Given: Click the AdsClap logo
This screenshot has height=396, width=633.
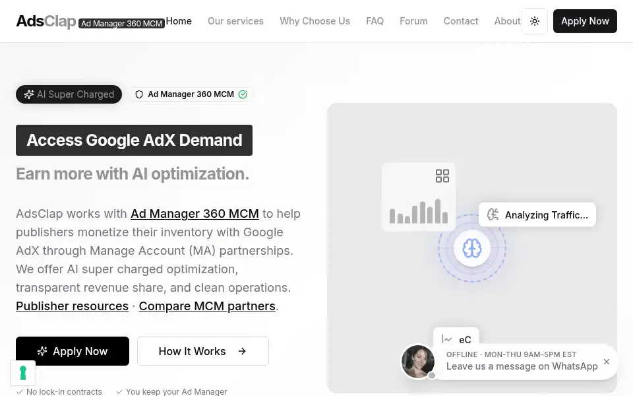Looking at the screenshot, I should coord(46,21).
